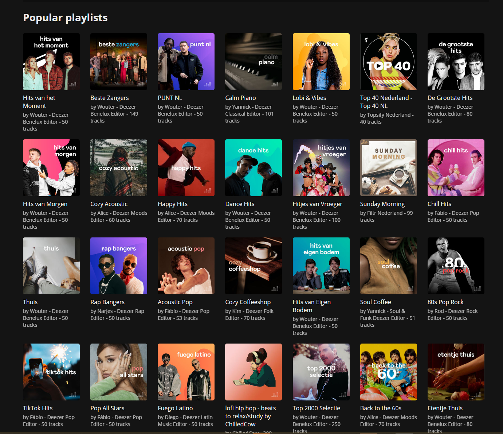The height and width of the screenshot is (434, 503).
Task: Open the Cozy Acoustic playlist title
Action: click(x=109, y=204)
